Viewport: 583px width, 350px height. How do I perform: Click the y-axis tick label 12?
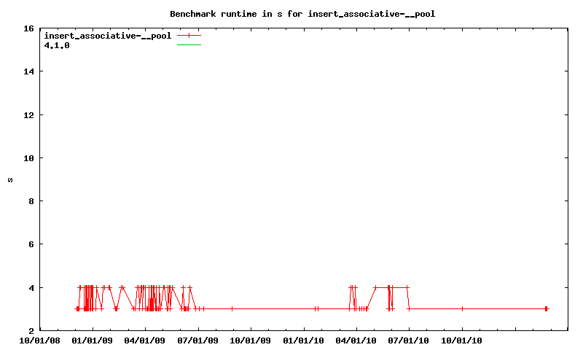coord(28,115)
